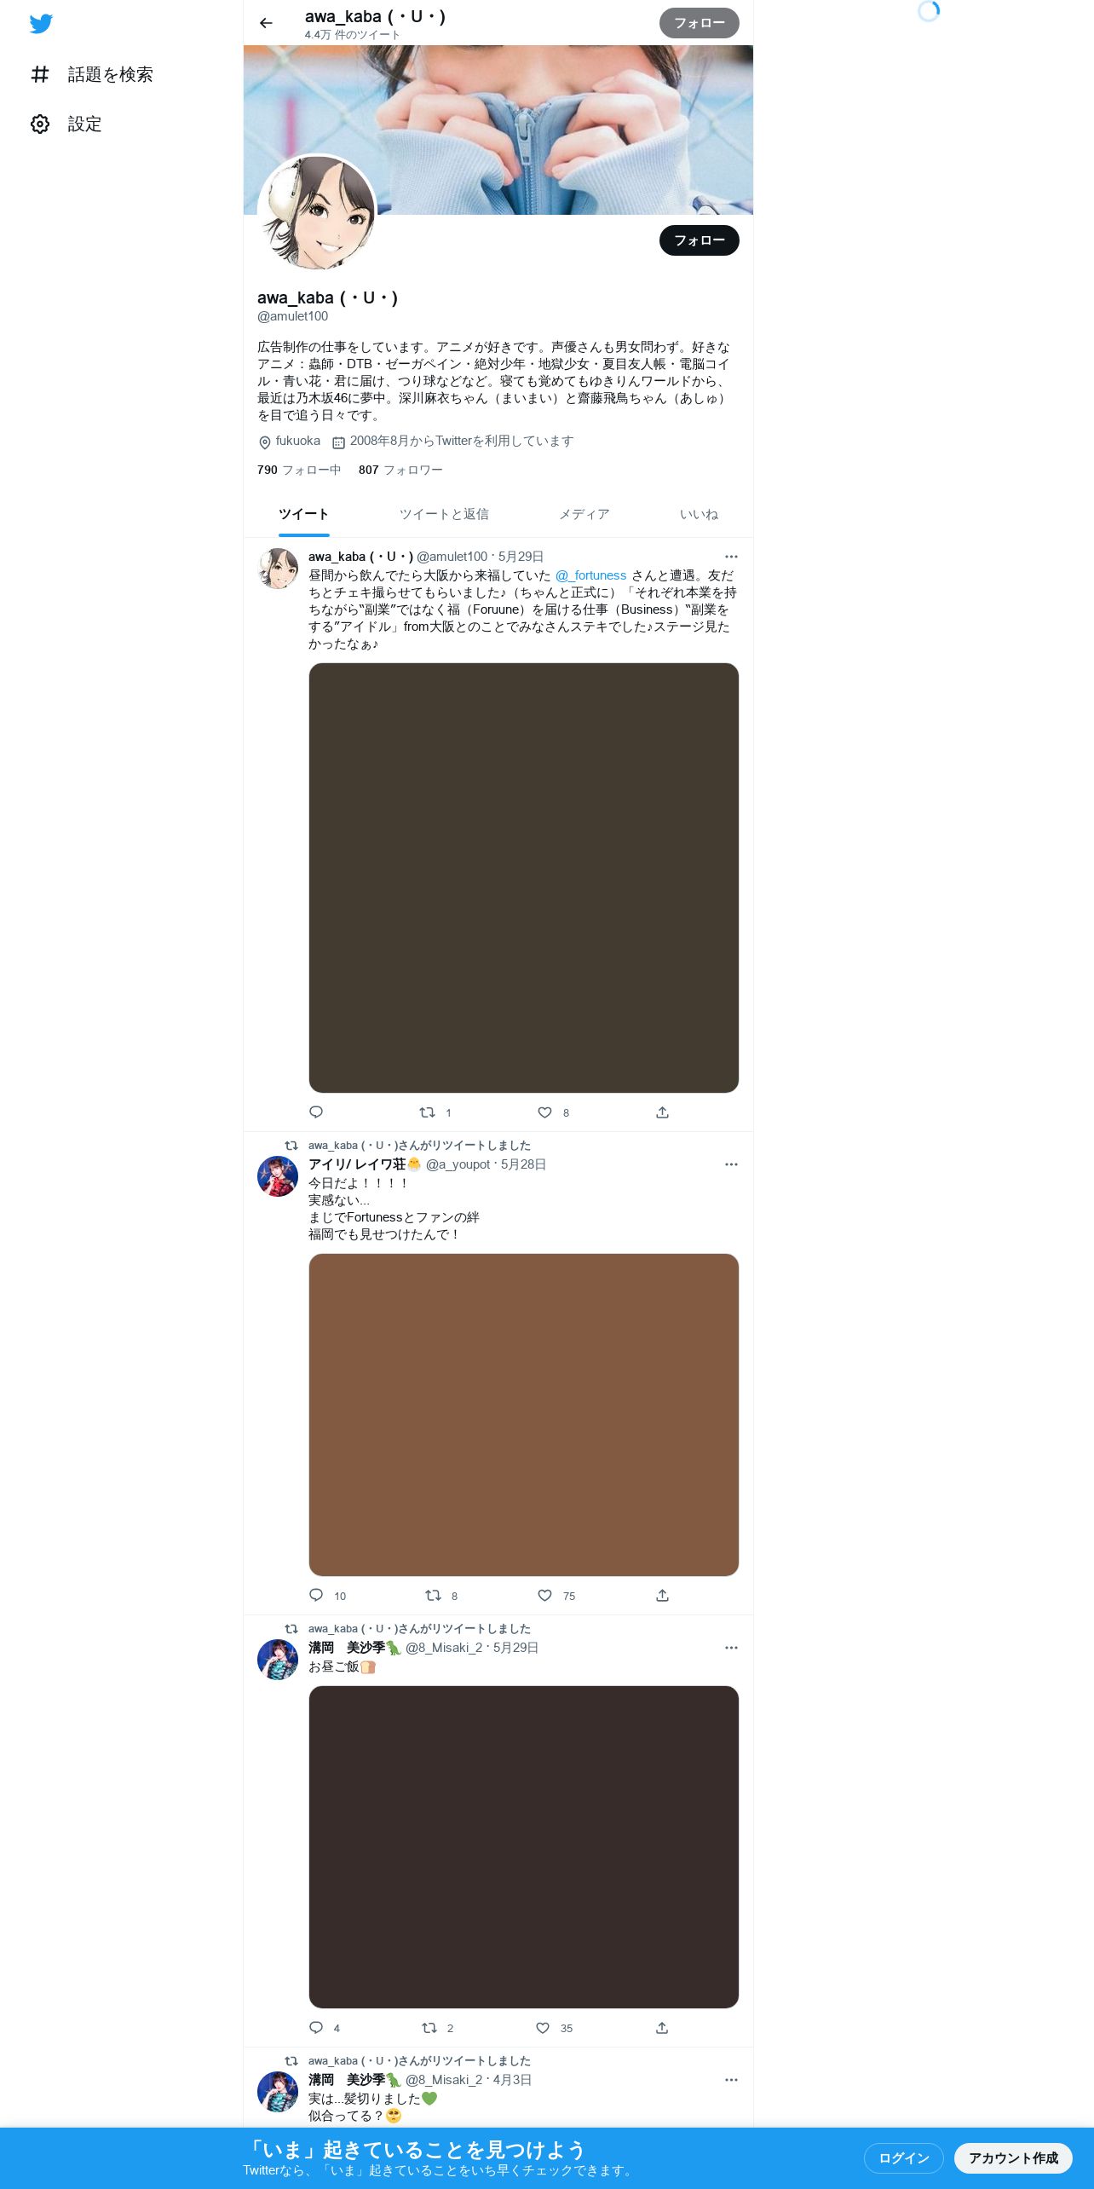The width and height of the screenshot is (1094, 2189).
Task: Expand more menu on アイリ/レイワ荘 tweet
Action: [x=731, y=1164]
